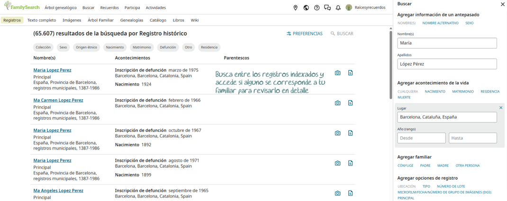This screenshot has height=201, width=507.
Task: Open the FamilySearch logo home link
Action: (22, 6)
